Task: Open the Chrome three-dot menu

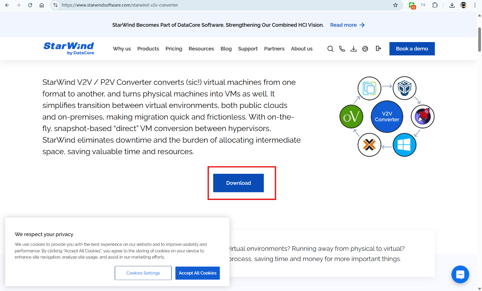Action: (x=475, y=5)
